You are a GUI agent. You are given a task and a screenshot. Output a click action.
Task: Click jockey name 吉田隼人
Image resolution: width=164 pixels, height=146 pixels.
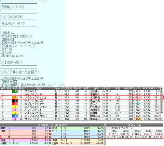[95, 94]
